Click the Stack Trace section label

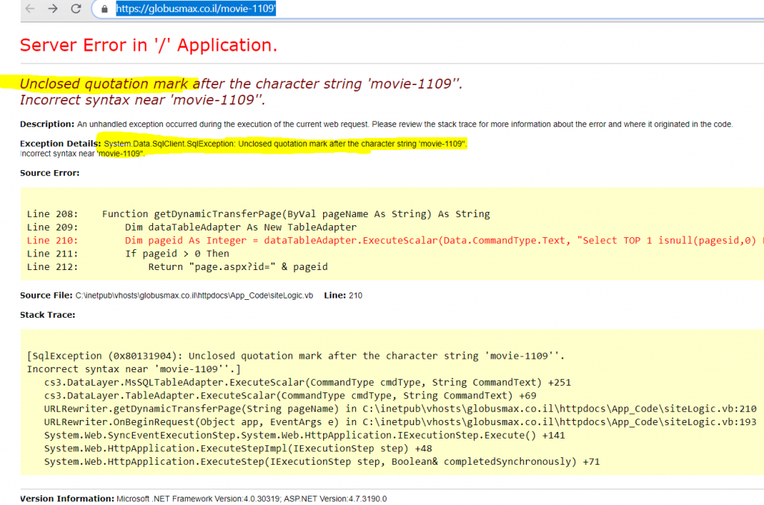tap(48, 314)
